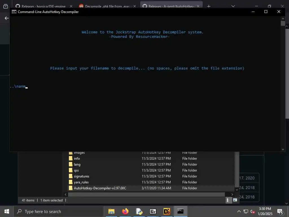Screen dimensions: 289x217
Task: Click the info folder icon
Action: [x=71, y=158]
